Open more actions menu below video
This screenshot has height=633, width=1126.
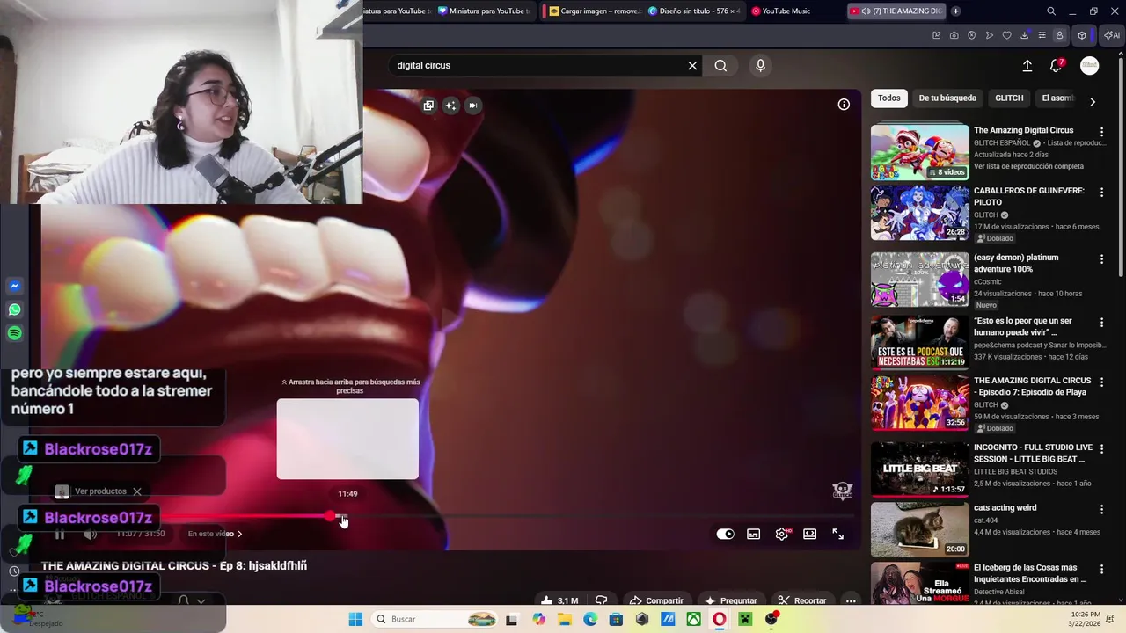click(851, 601)
